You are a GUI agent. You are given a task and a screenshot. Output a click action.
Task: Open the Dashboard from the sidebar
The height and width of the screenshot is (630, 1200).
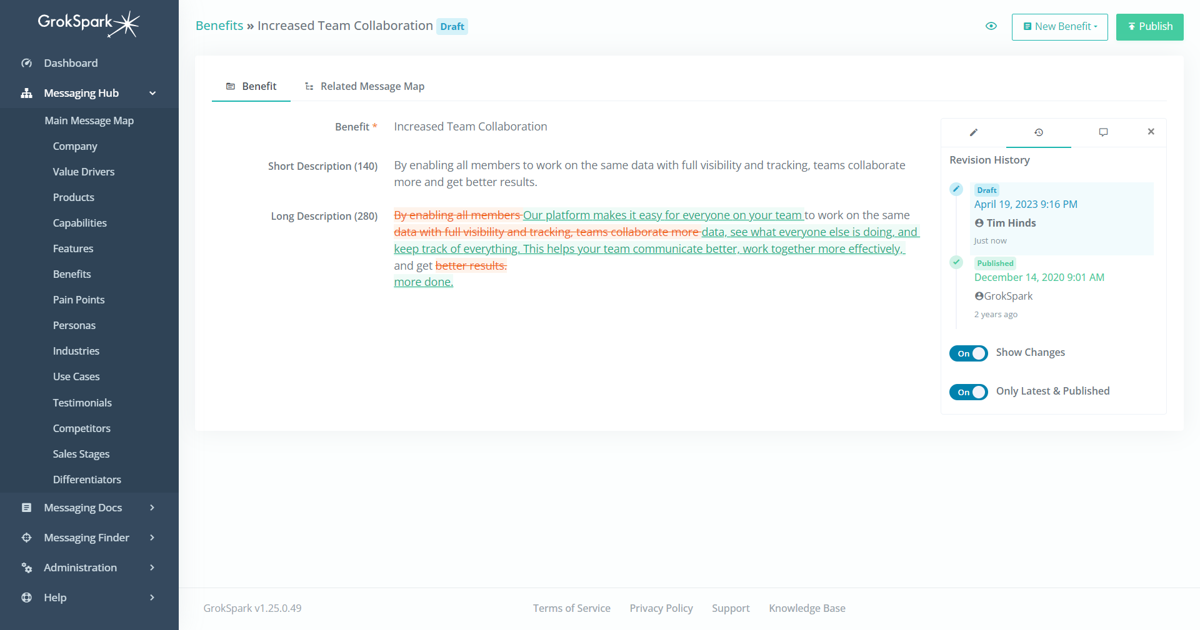pyautogui.click(x=70, y=63)
